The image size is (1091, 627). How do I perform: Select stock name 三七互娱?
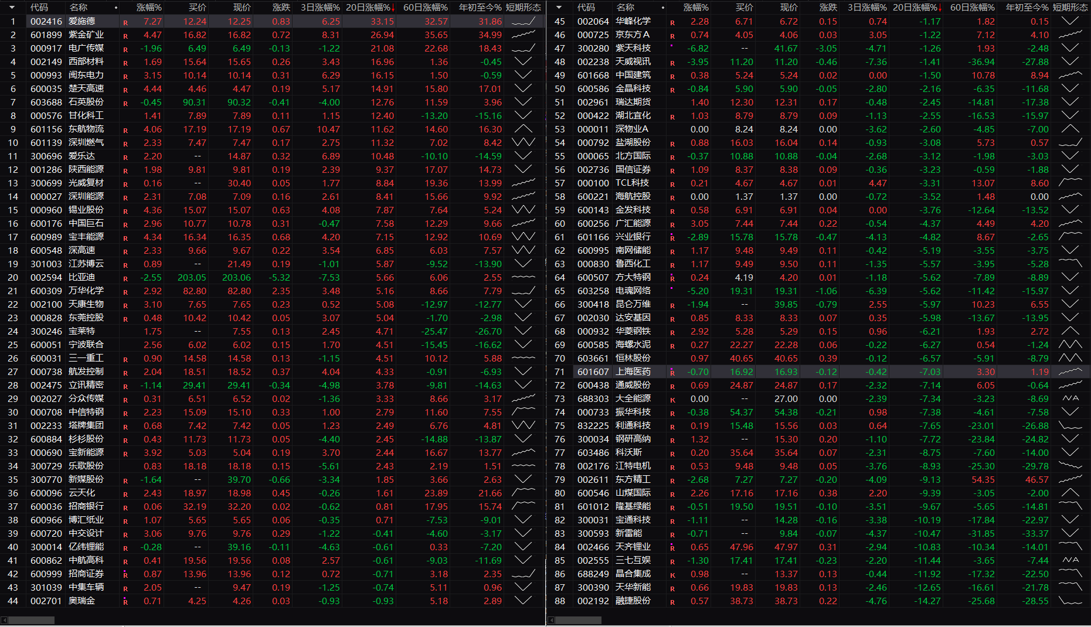pyautogui.click(x=633, y=560)
